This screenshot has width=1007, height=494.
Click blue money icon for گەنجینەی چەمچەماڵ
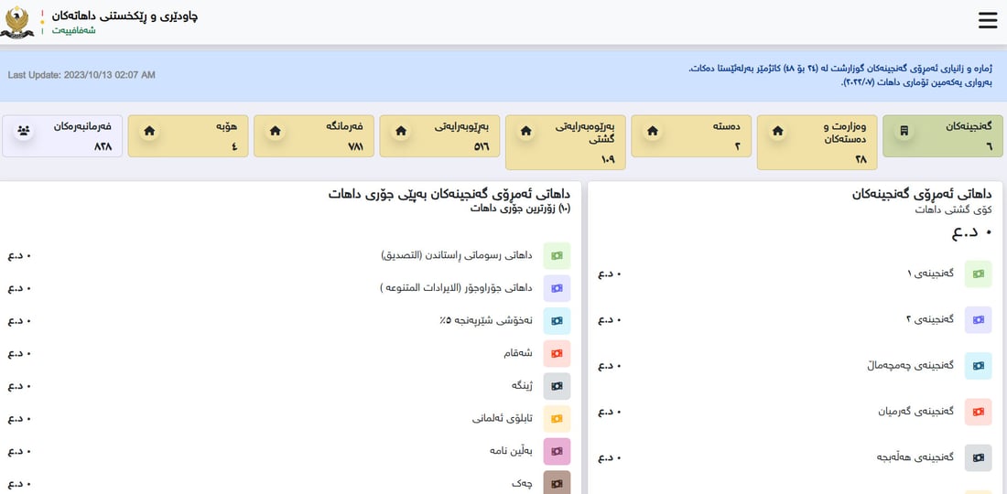click(978, 366)
